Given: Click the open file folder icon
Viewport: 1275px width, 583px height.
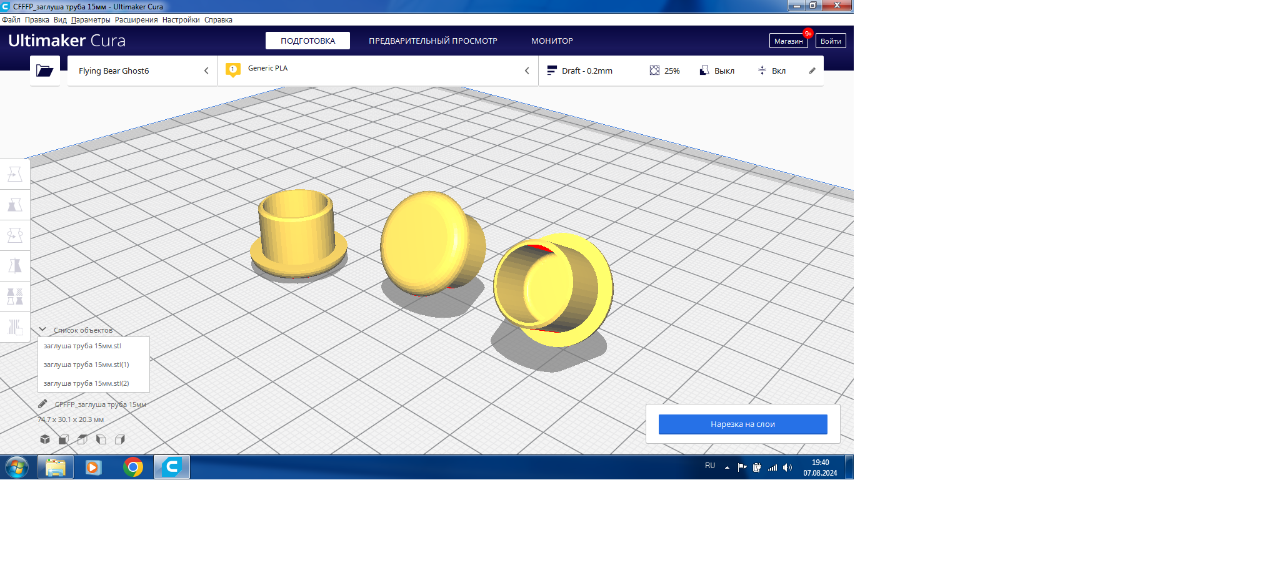Looking at the screenshot, I should (45, 71).
